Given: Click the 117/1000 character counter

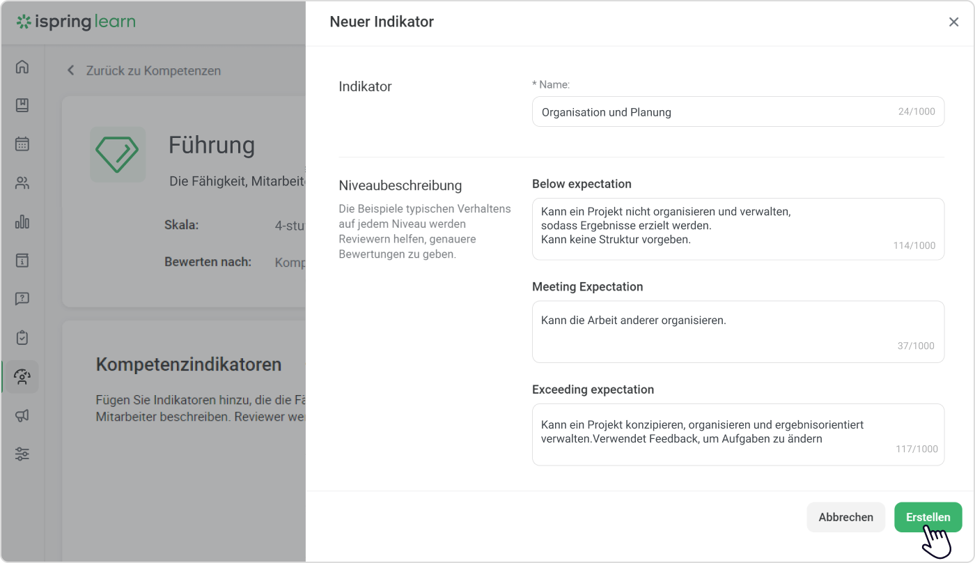Looking at the screenshot, I should click(x=916, y=449).
